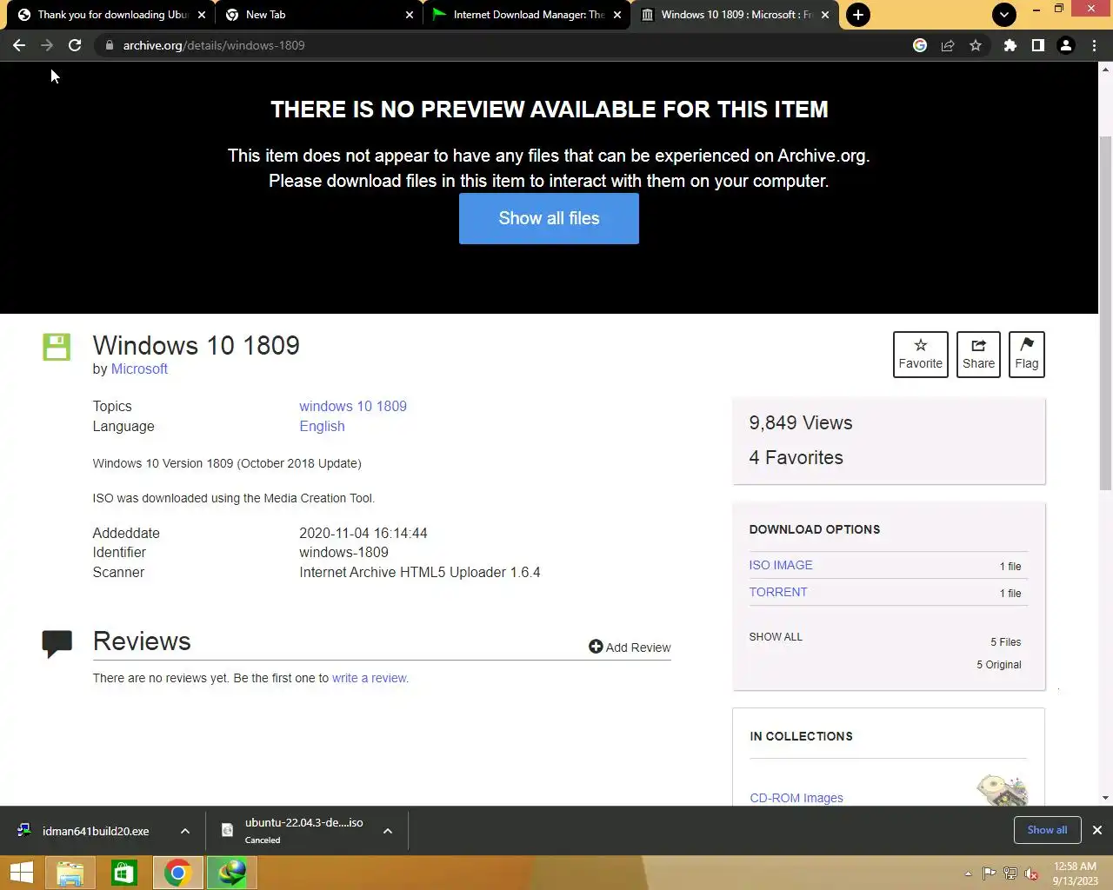Close the New Tab tab

(x=410, y=15)
